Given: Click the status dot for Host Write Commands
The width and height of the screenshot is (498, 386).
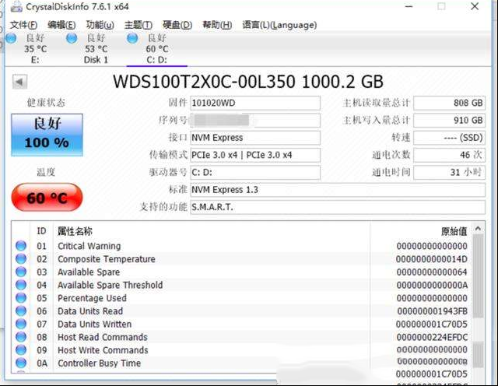Looking at the screenshot, I should [21, 349].
